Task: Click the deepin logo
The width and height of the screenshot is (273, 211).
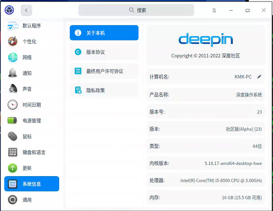Action: point(206,39)
